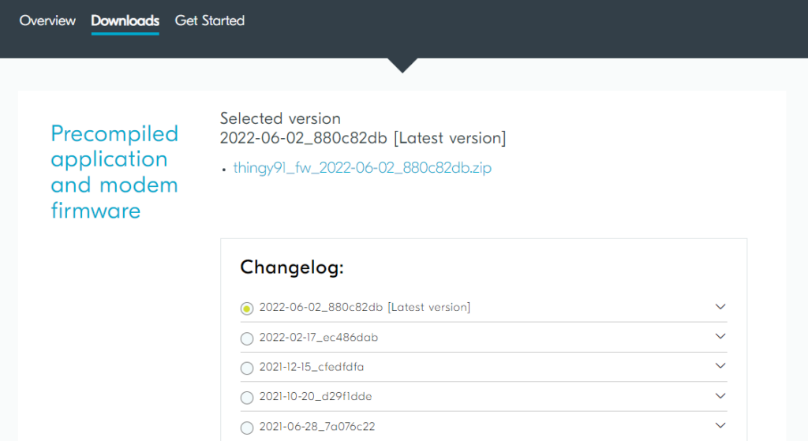Open the Overview tab
The height and width of the screenshot is (441, 808).
tap(47, 21)
